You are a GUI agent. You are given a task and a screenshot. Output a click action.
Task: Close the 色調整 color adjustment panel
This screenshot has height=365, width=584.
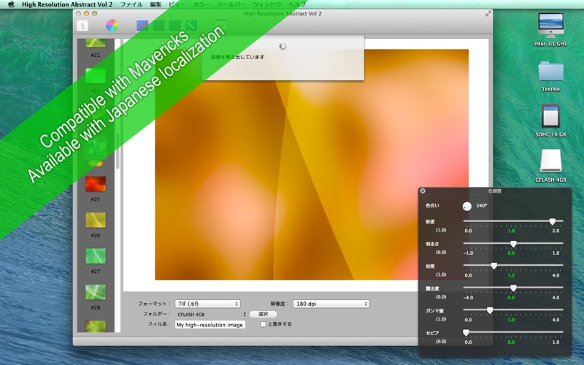coord(423,191)
